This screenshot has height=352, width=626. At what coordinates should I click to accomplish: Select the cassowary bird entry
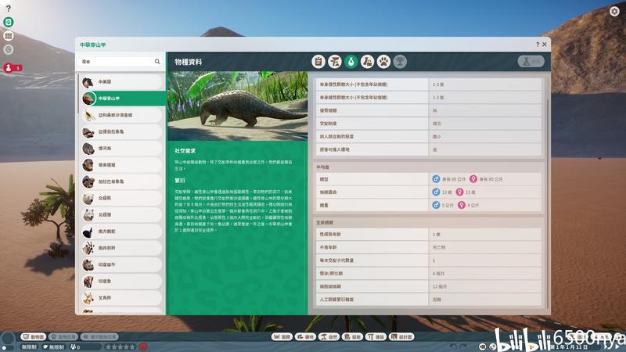point(122,232)
